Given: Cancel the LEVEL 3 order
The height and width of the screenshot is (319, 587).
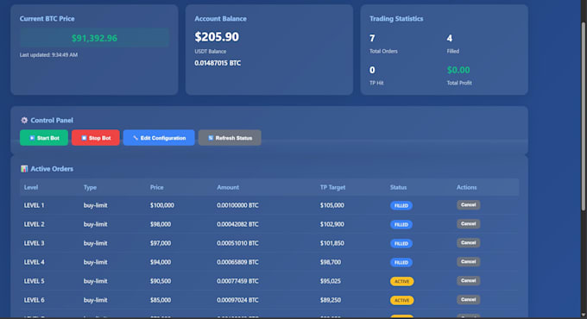Looking at the screenshot, I should (x=468, y=243).
